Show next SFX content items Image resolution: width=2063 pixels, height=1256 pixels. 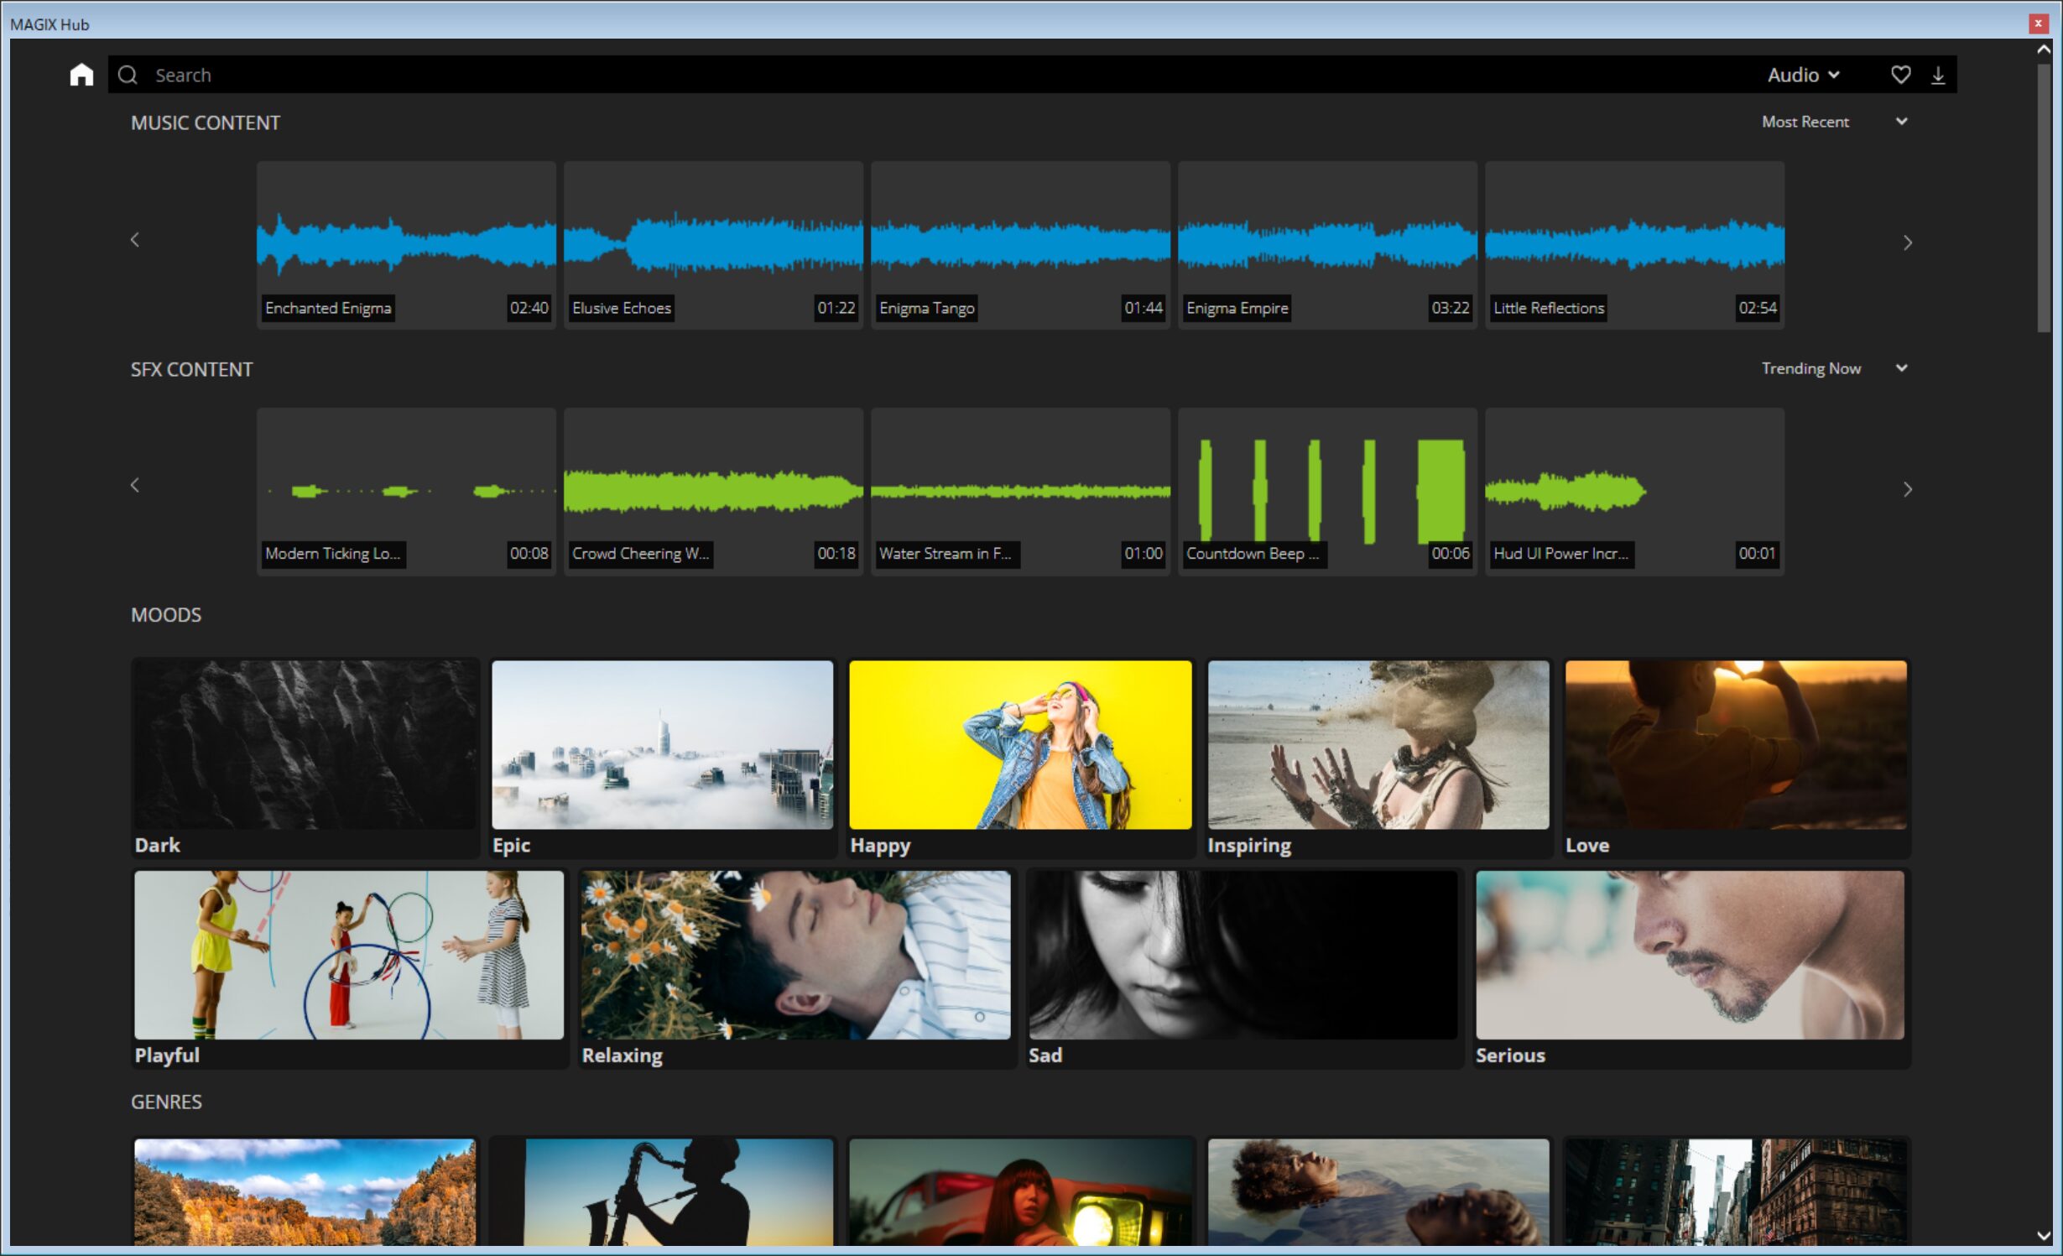[x=1907, y=489]
